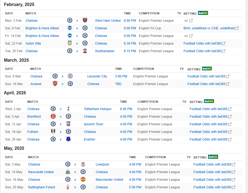Click bet365 logo in March table header
Screen dimensions: 248x193
tap(207, 69)
